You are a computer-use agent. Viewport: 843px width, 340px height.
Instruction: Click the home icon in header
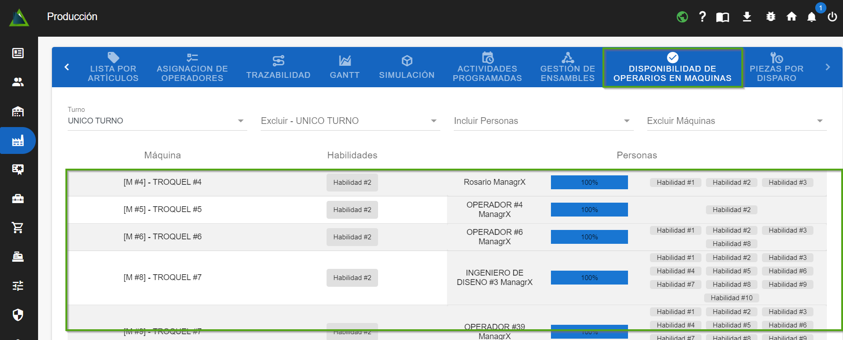click(791, 17)
